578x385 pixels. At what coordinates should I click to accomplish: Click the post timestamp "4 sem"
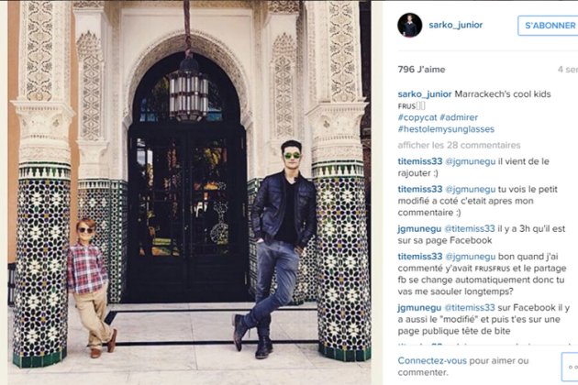pyautogui.click(x=568, y=70)
